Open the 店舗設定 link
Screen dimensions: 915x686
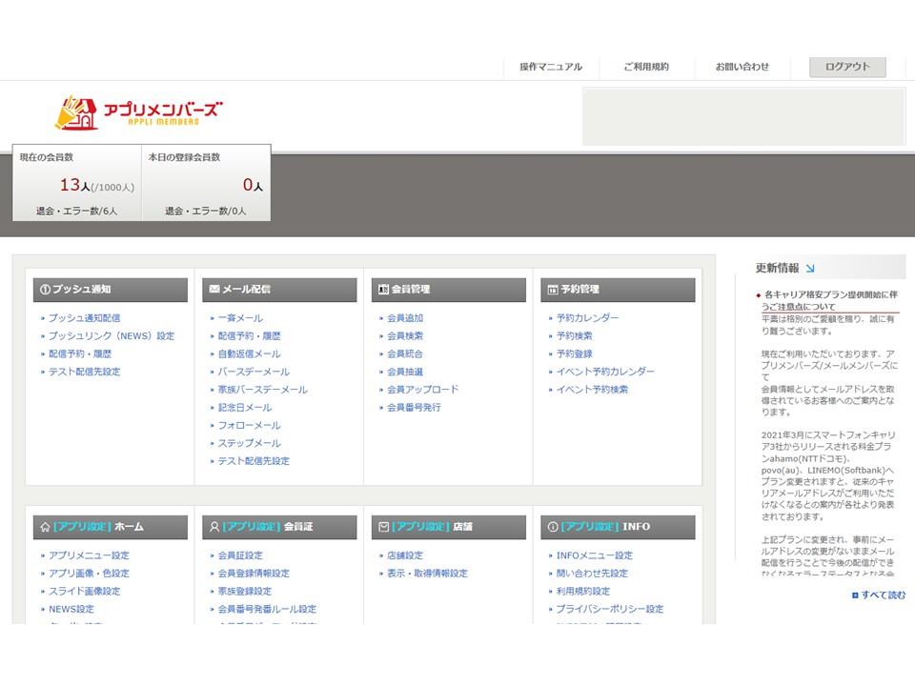click(x=405, y=555)
